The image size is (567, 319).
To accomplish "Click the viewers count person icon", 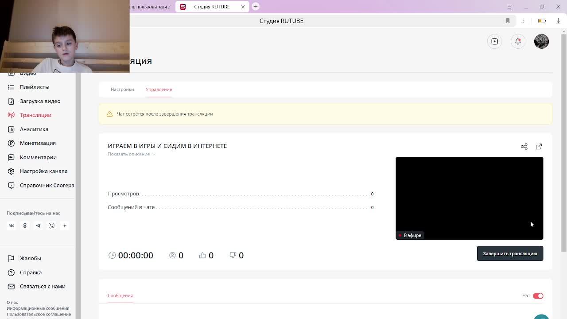I will (x=172, y=255).
